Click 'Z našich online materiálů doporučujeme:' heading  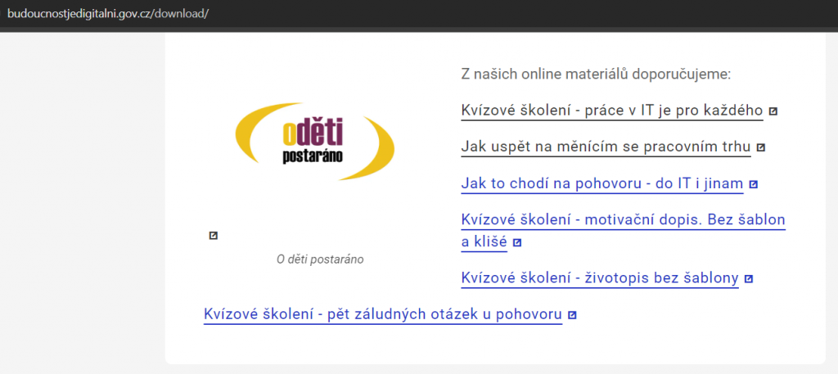tap(595, 74)
